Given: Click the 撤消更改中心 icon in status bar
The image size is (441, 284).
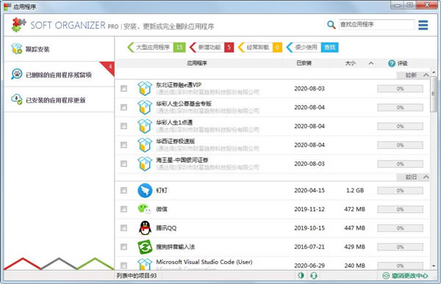Looking at the screenshot, I should [386, 276].
